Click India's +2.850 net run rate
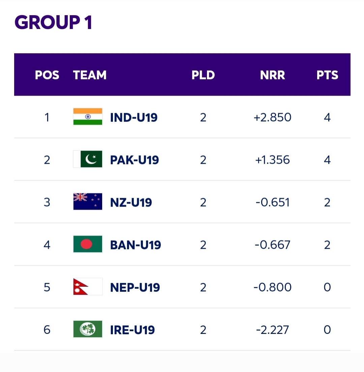The image size is (364, 372). click(x=272, y=118)
